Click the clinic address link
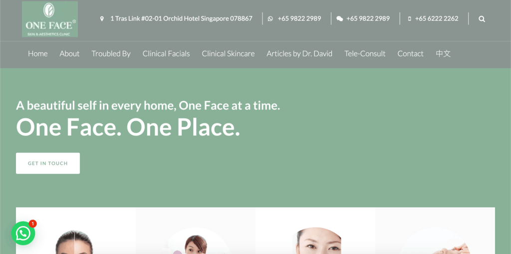 click(181, 18)
